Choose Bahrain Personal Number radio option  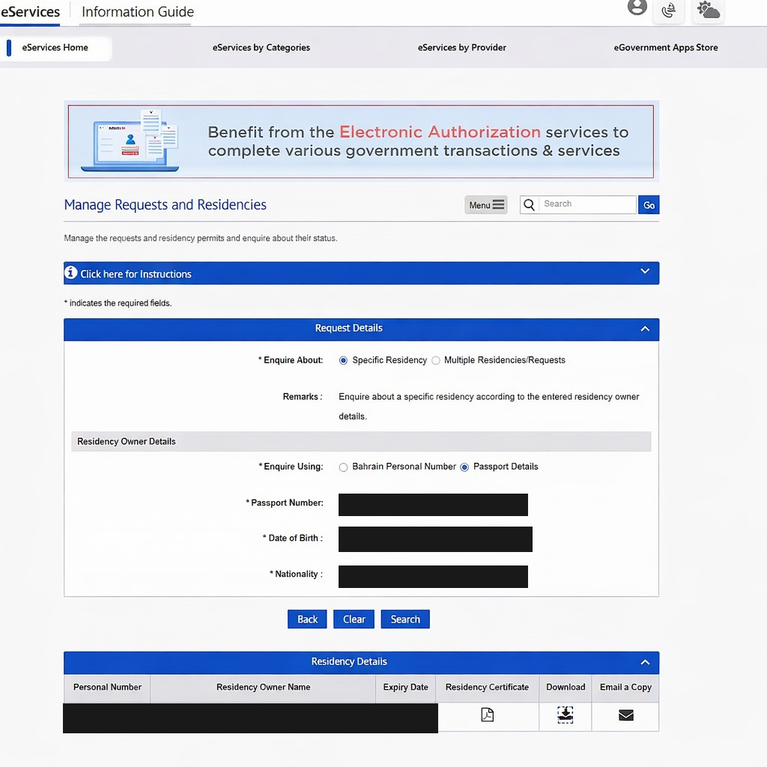[343, 467]
